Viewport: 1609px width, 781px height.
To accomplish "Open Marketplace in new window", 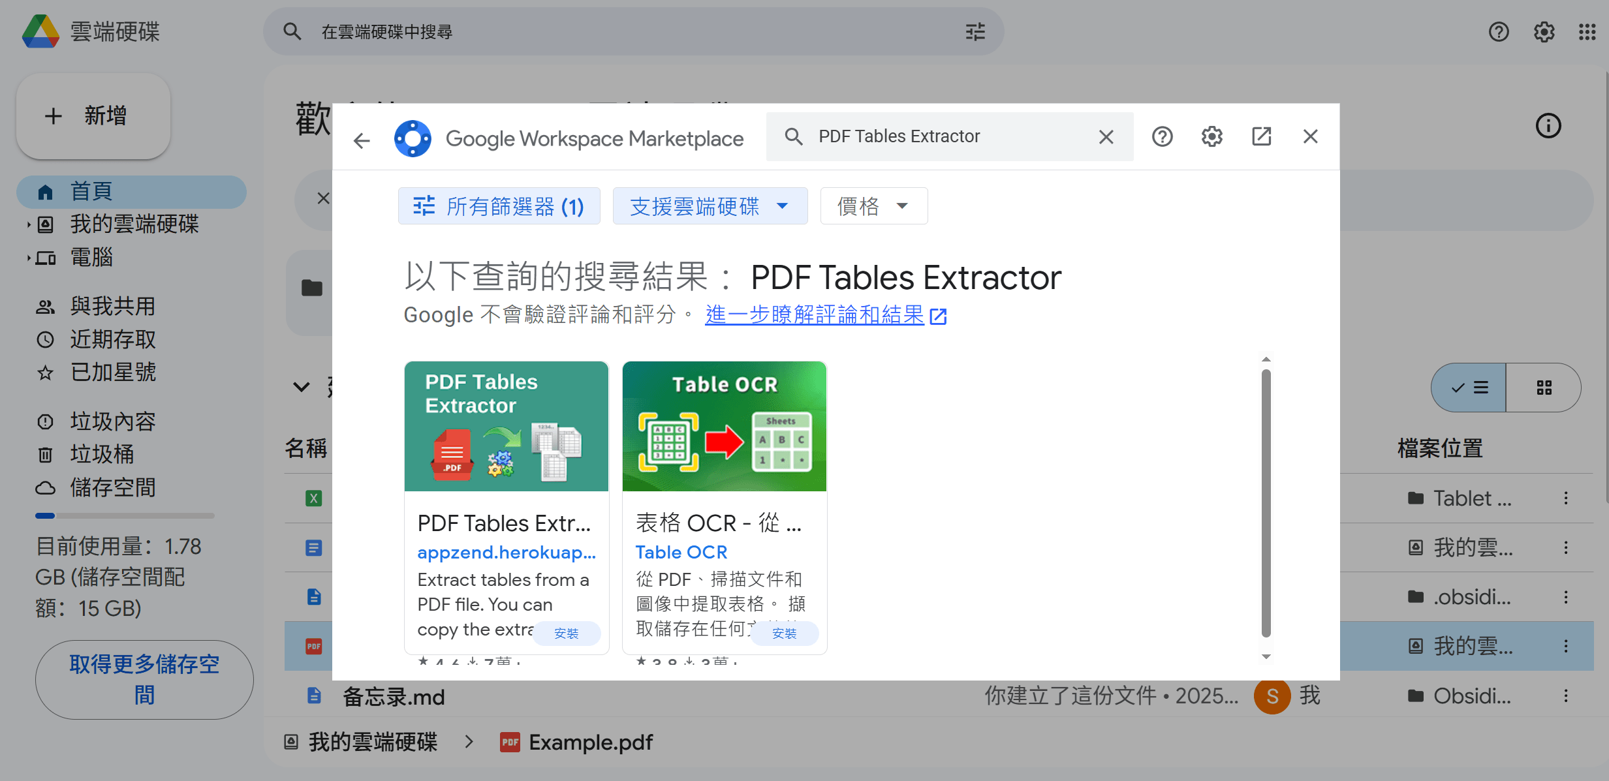I will pyautogui.click(x=1261, y=136).
